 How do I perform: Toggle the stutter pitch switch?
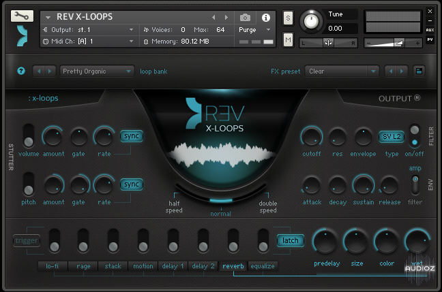coord(29,184)
